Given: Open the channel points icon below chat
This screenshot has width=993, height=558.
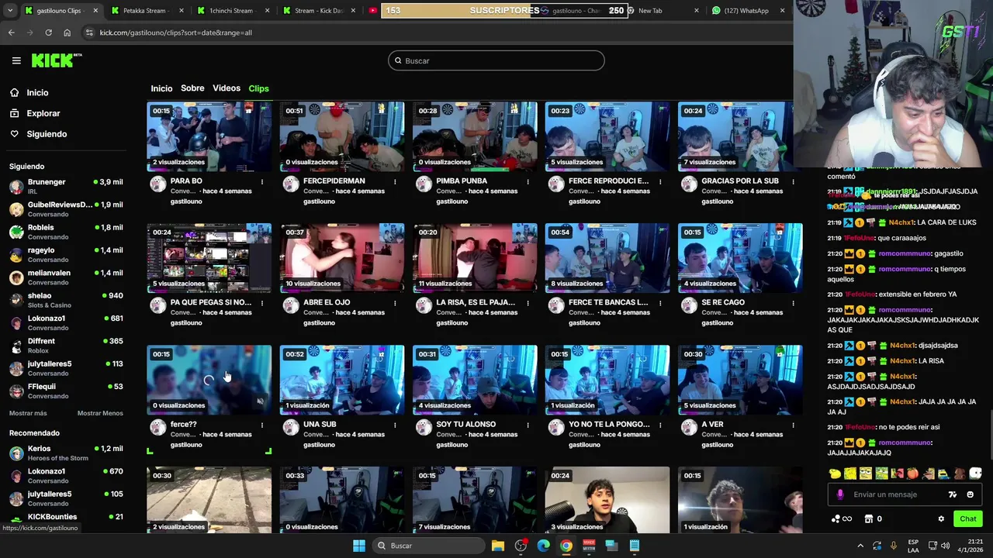Looking at the screenshot, I should 842,518.
